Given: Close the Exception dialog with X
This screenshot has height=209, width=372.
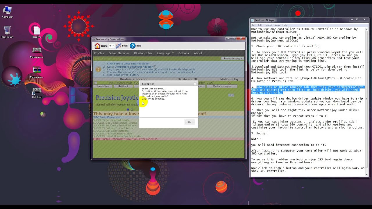Looking at the screenshot, I should point(195,84).
